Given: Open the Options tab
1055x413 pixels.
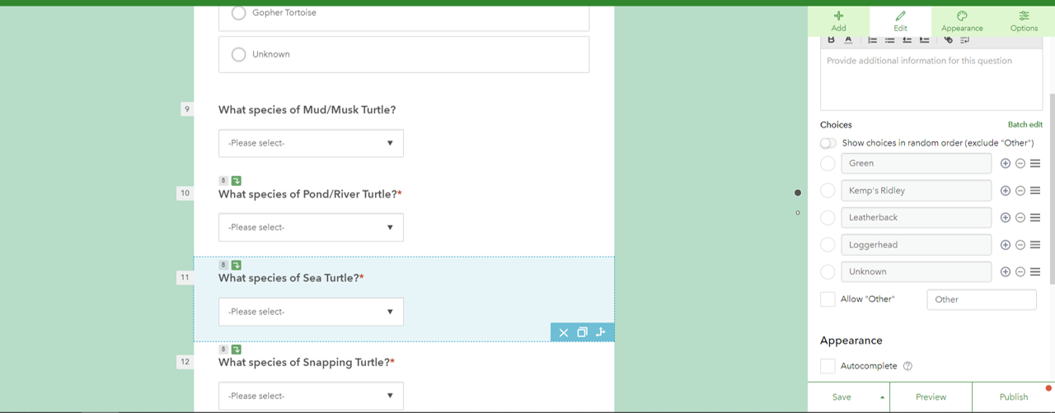Looking at the screenshot, I should [x=1024, y=21].
